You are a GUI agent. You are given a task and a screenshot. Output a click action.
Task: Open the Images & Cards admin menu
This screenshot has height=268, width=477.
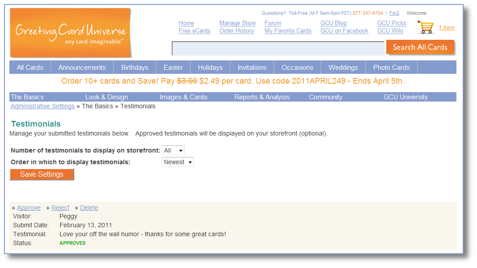[183, 97]
